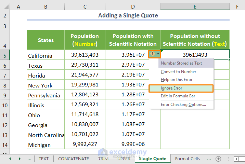Open the Format Cells sheet tab
The width and height of the screenshot is (245, 164).
[x=187, y=159]
